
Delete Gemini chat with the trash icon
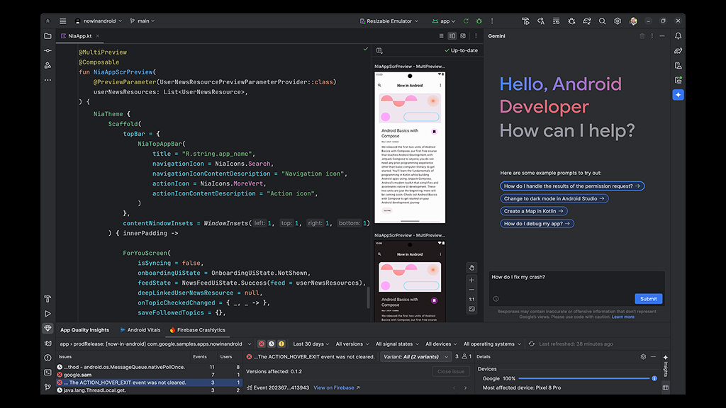click(x=642, y=35)
